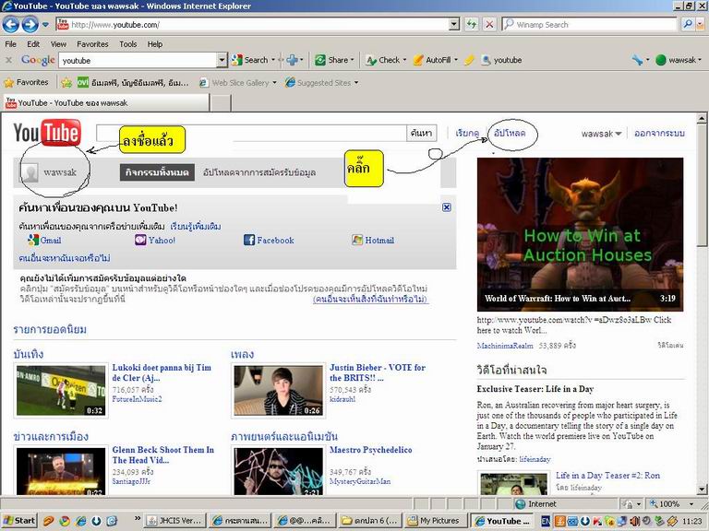The height and width of the screenshot is (531, 709).
Task: Click the AutoFill button in Google toolbar
Action: point(434,60)
